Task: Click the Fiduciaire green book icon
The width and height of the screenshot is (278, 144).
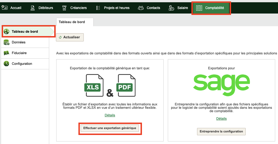Action: (6, 53)
